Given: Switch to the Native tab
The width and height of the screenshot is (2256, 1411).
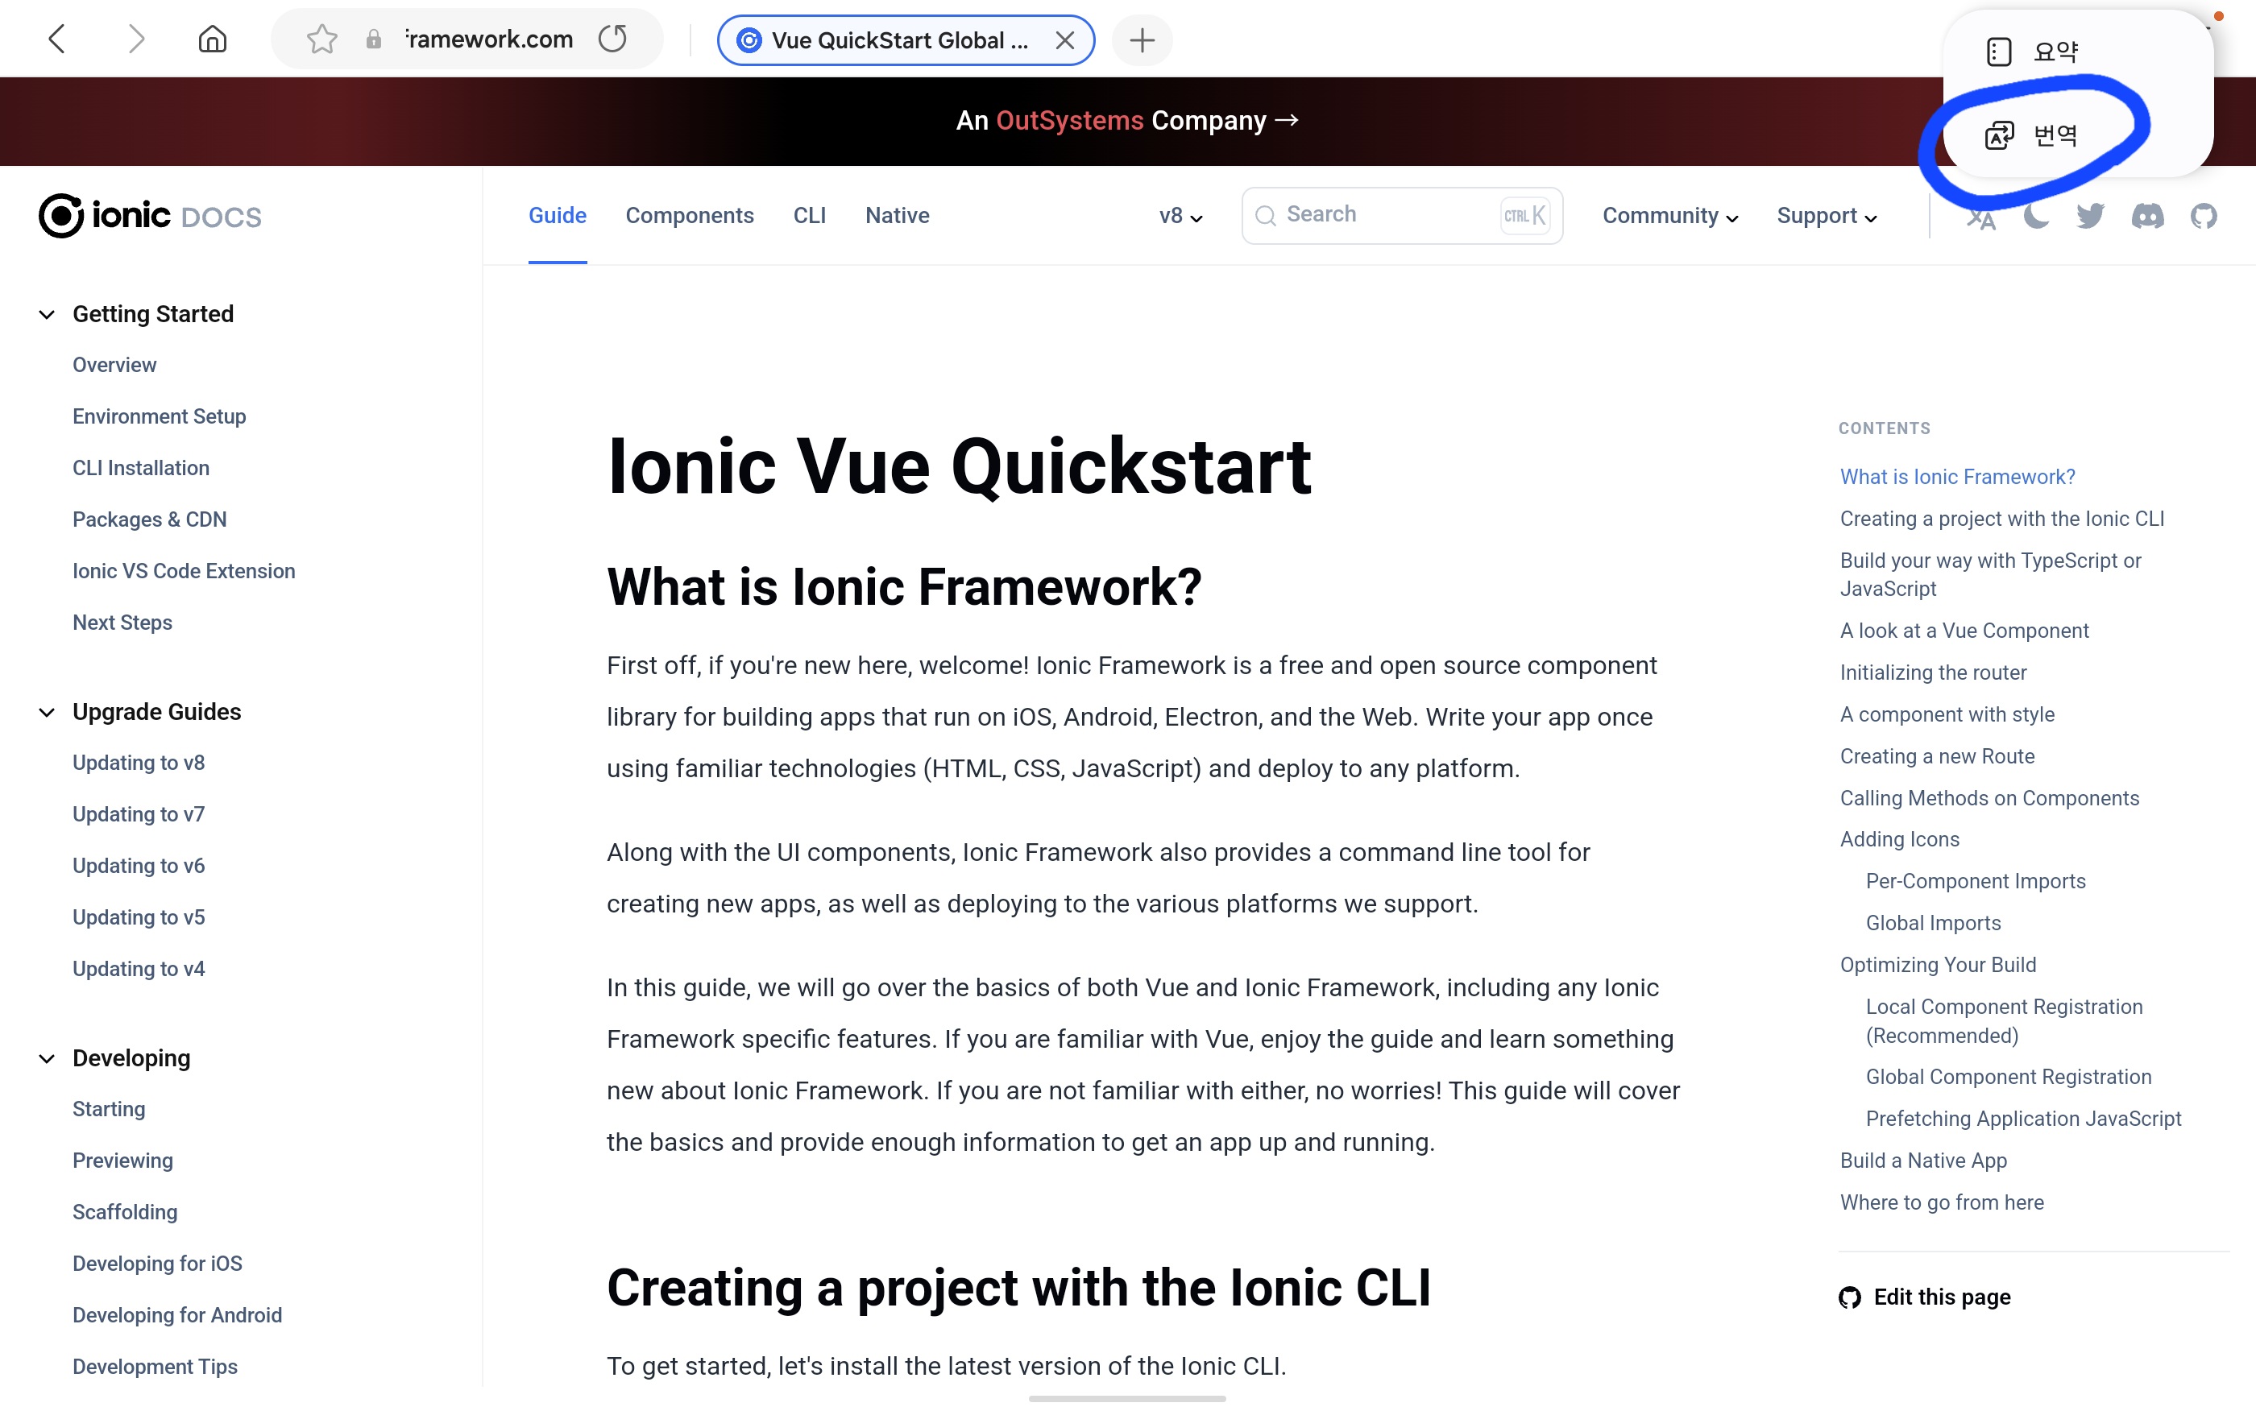Looking at the screenshot, I should click(x=897, y=216).
